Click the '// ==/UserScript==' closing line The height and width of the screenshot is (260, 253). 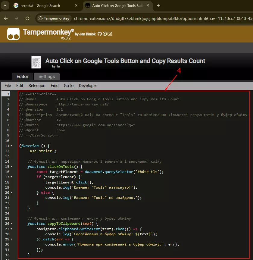tap(39, 135)
